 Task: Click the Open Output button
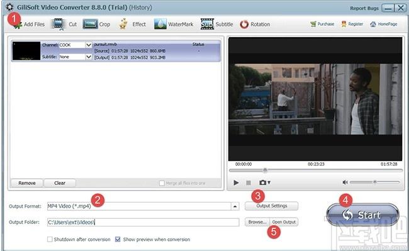click(x=284, y=222)
